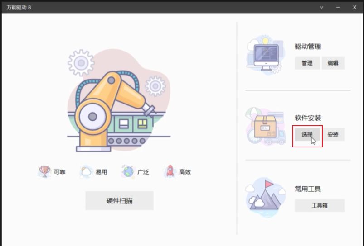Click the 常用工具 section heading
This screenshot has height=246, width=364.
coord(308,189)
